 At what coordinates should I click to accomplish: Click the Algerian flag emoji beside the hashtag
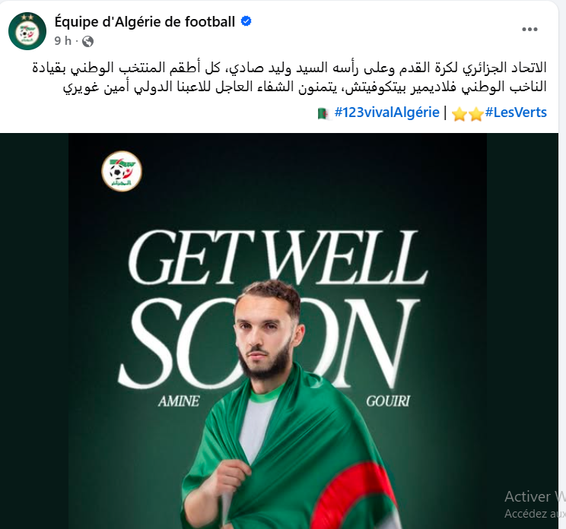coord(323,113)
